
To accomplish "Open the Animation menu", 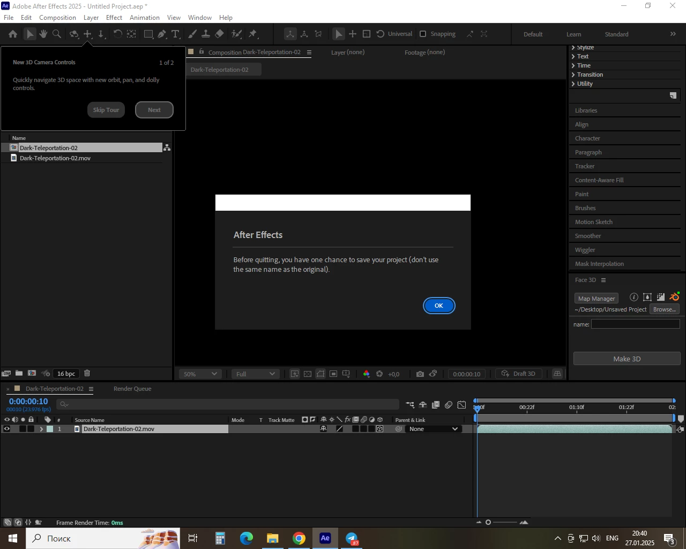I will [145, 18].
